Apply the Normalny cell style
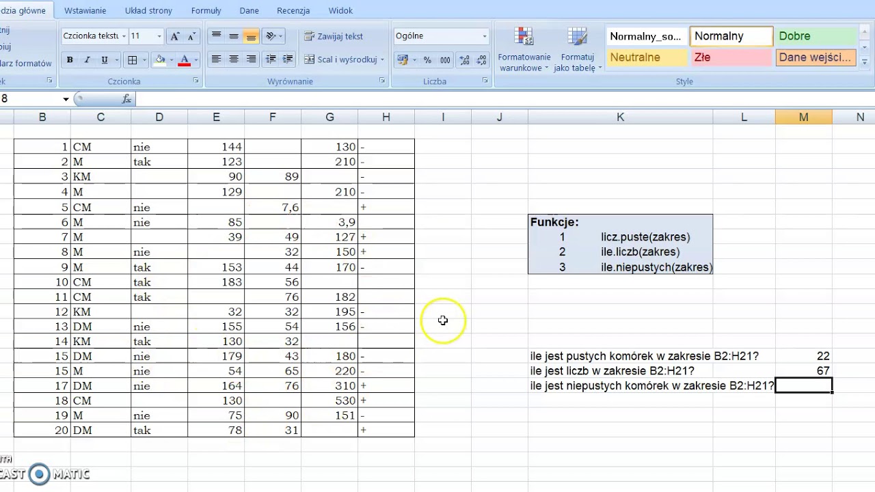The width and height of the screenshot is (875, 492). coord(731,36)
